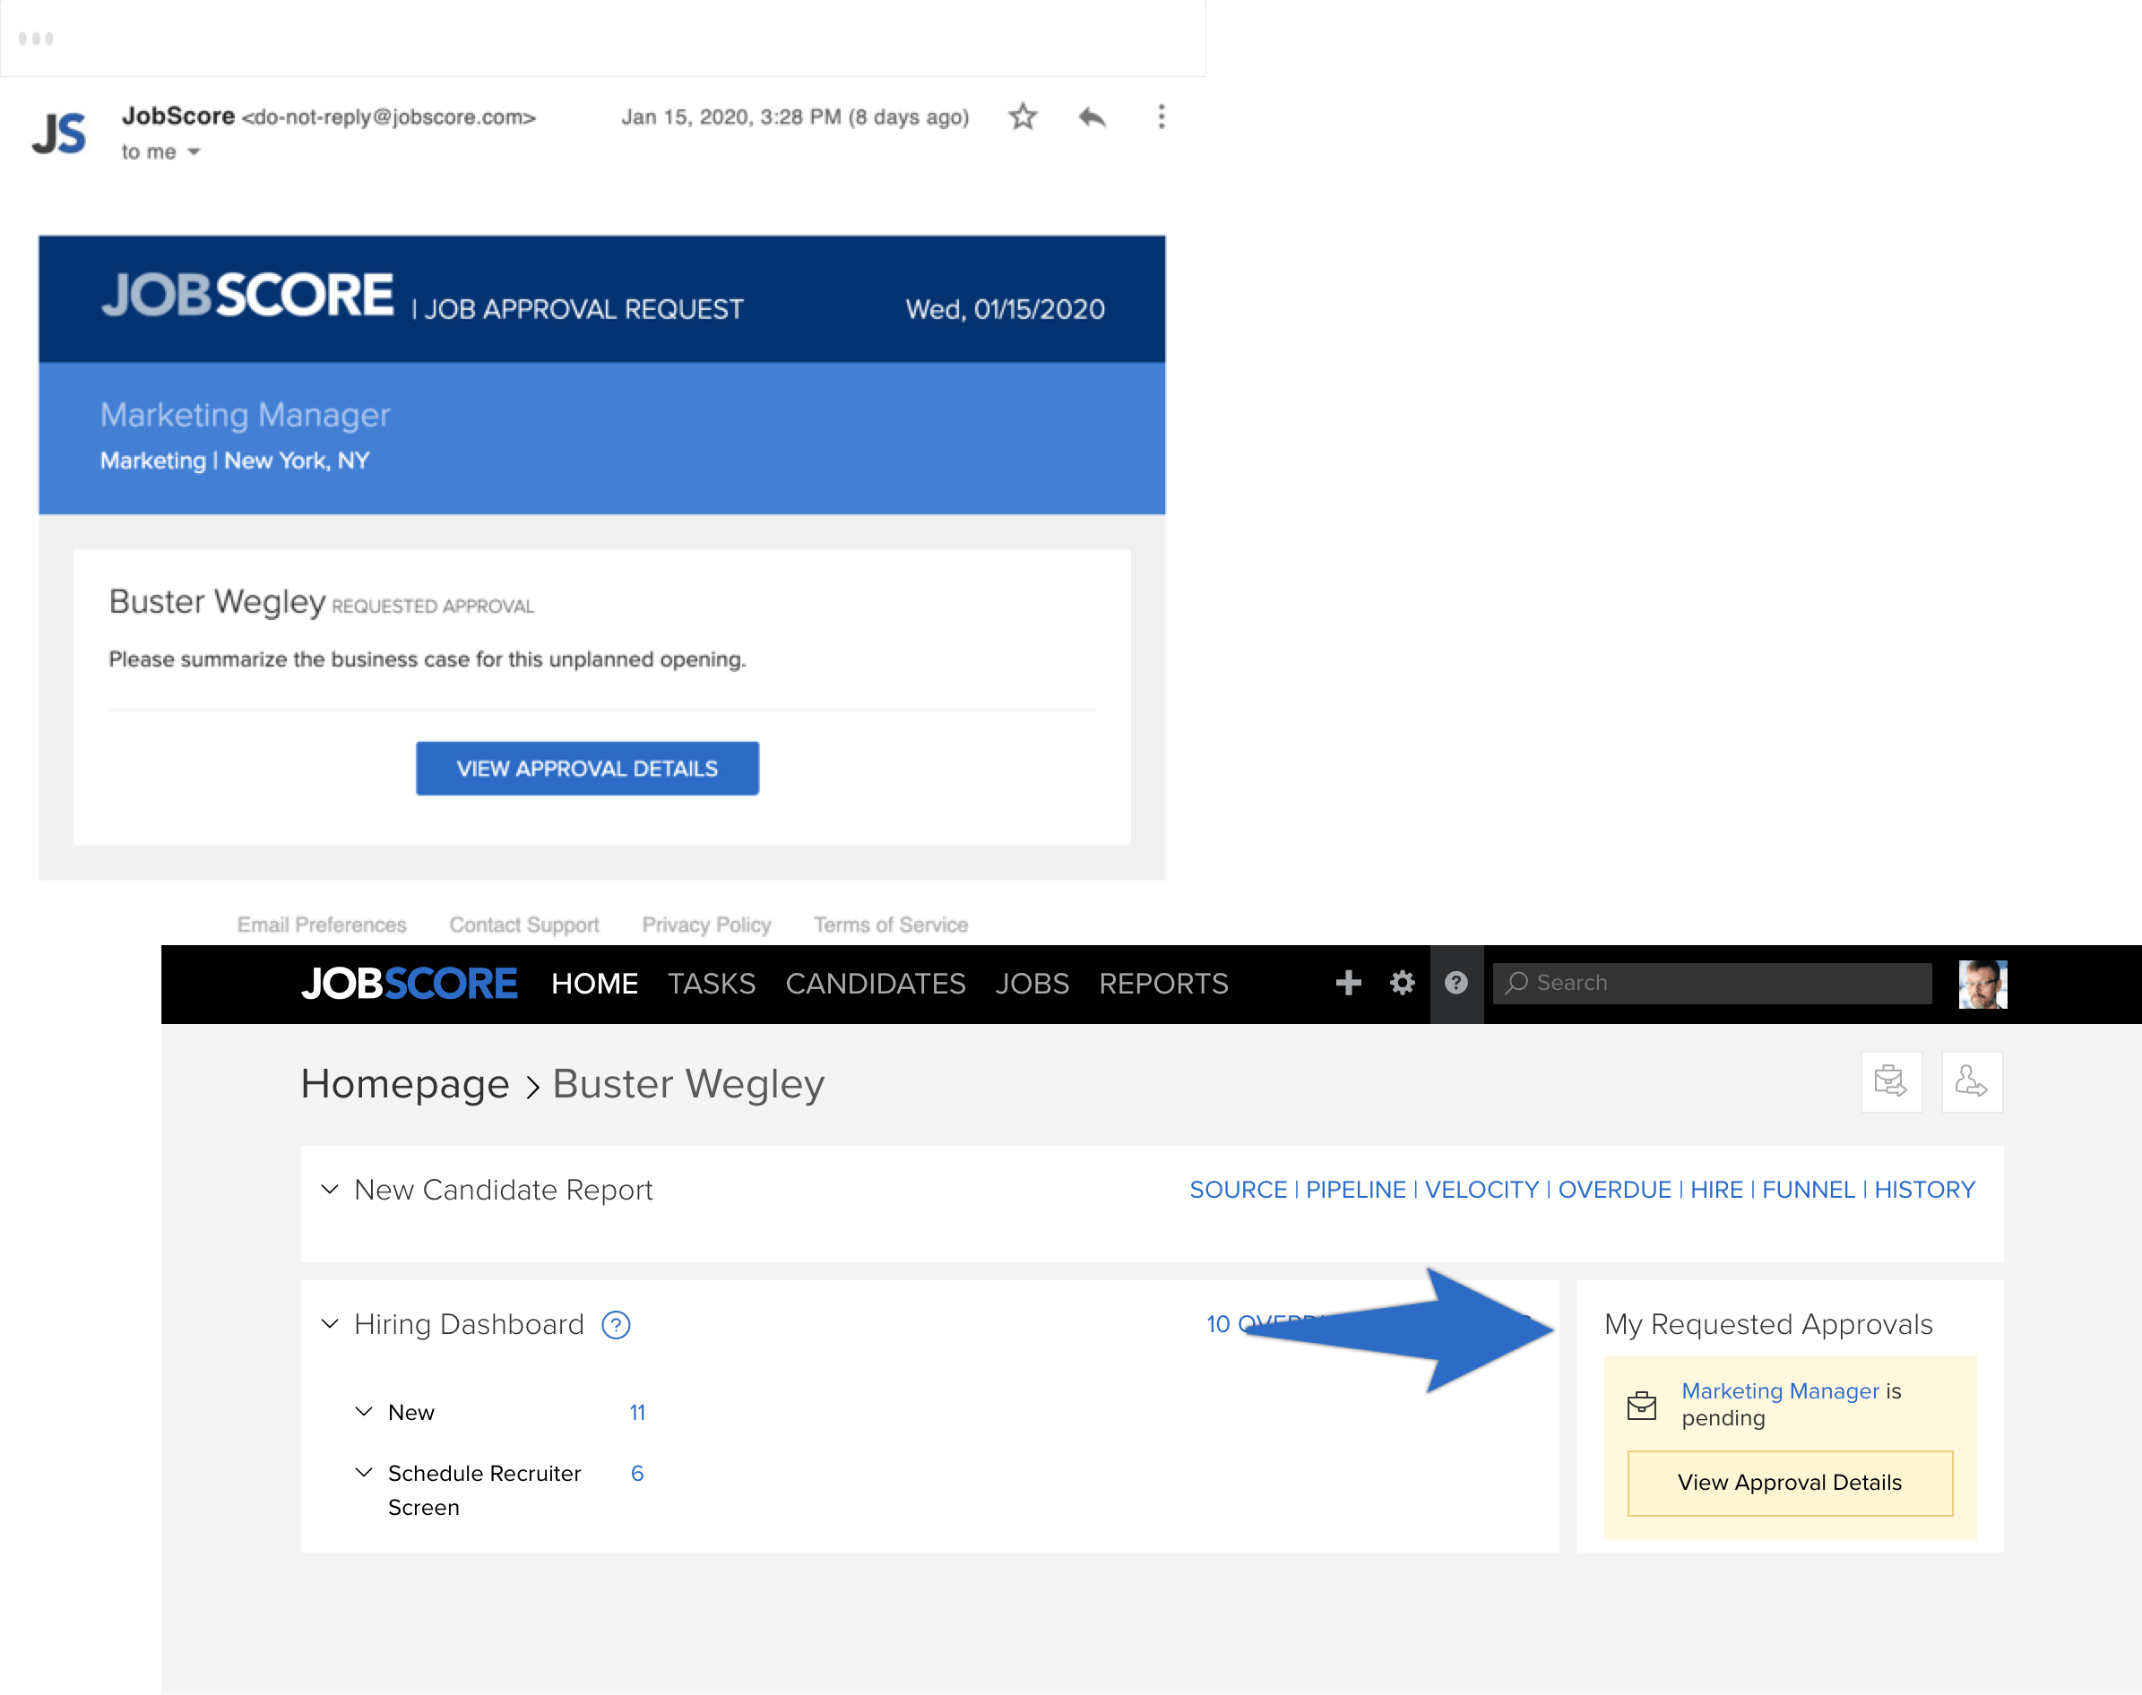This screenshot has height=1695, width=2142.
Task: Open the Contact Support link
Action: click(524, 925)
